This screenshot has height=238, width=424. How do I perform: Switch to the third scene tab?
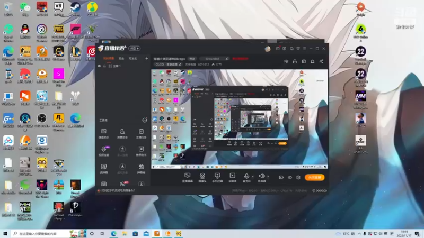[133, 58]
